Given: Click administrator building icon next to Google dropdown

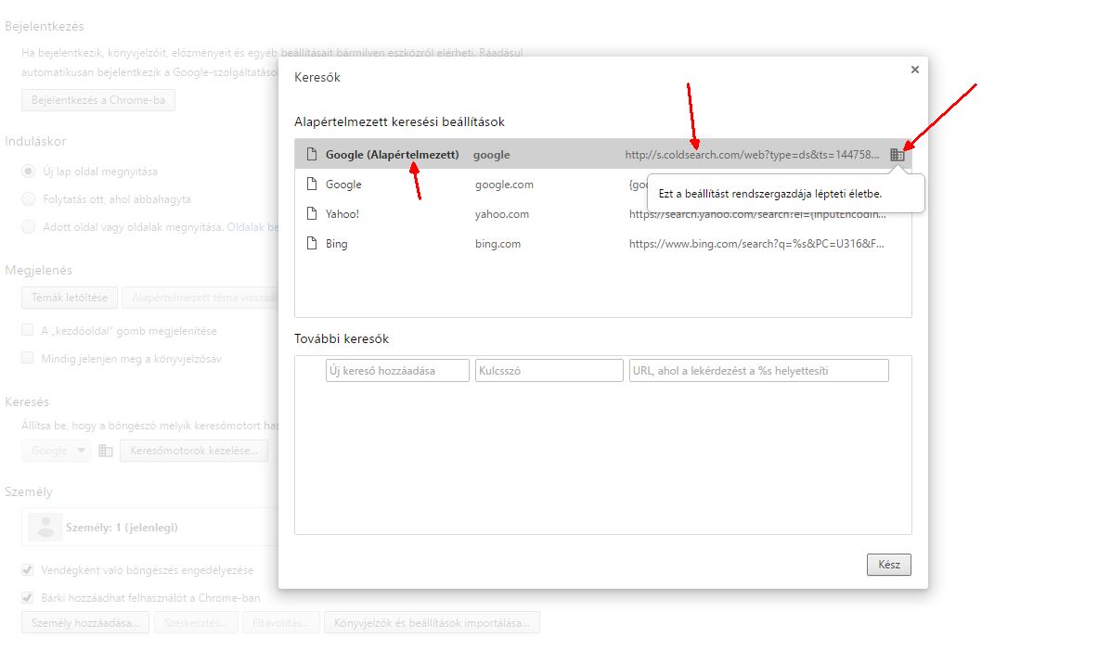Looking at the screenshot, I should (x=106, y=451).
